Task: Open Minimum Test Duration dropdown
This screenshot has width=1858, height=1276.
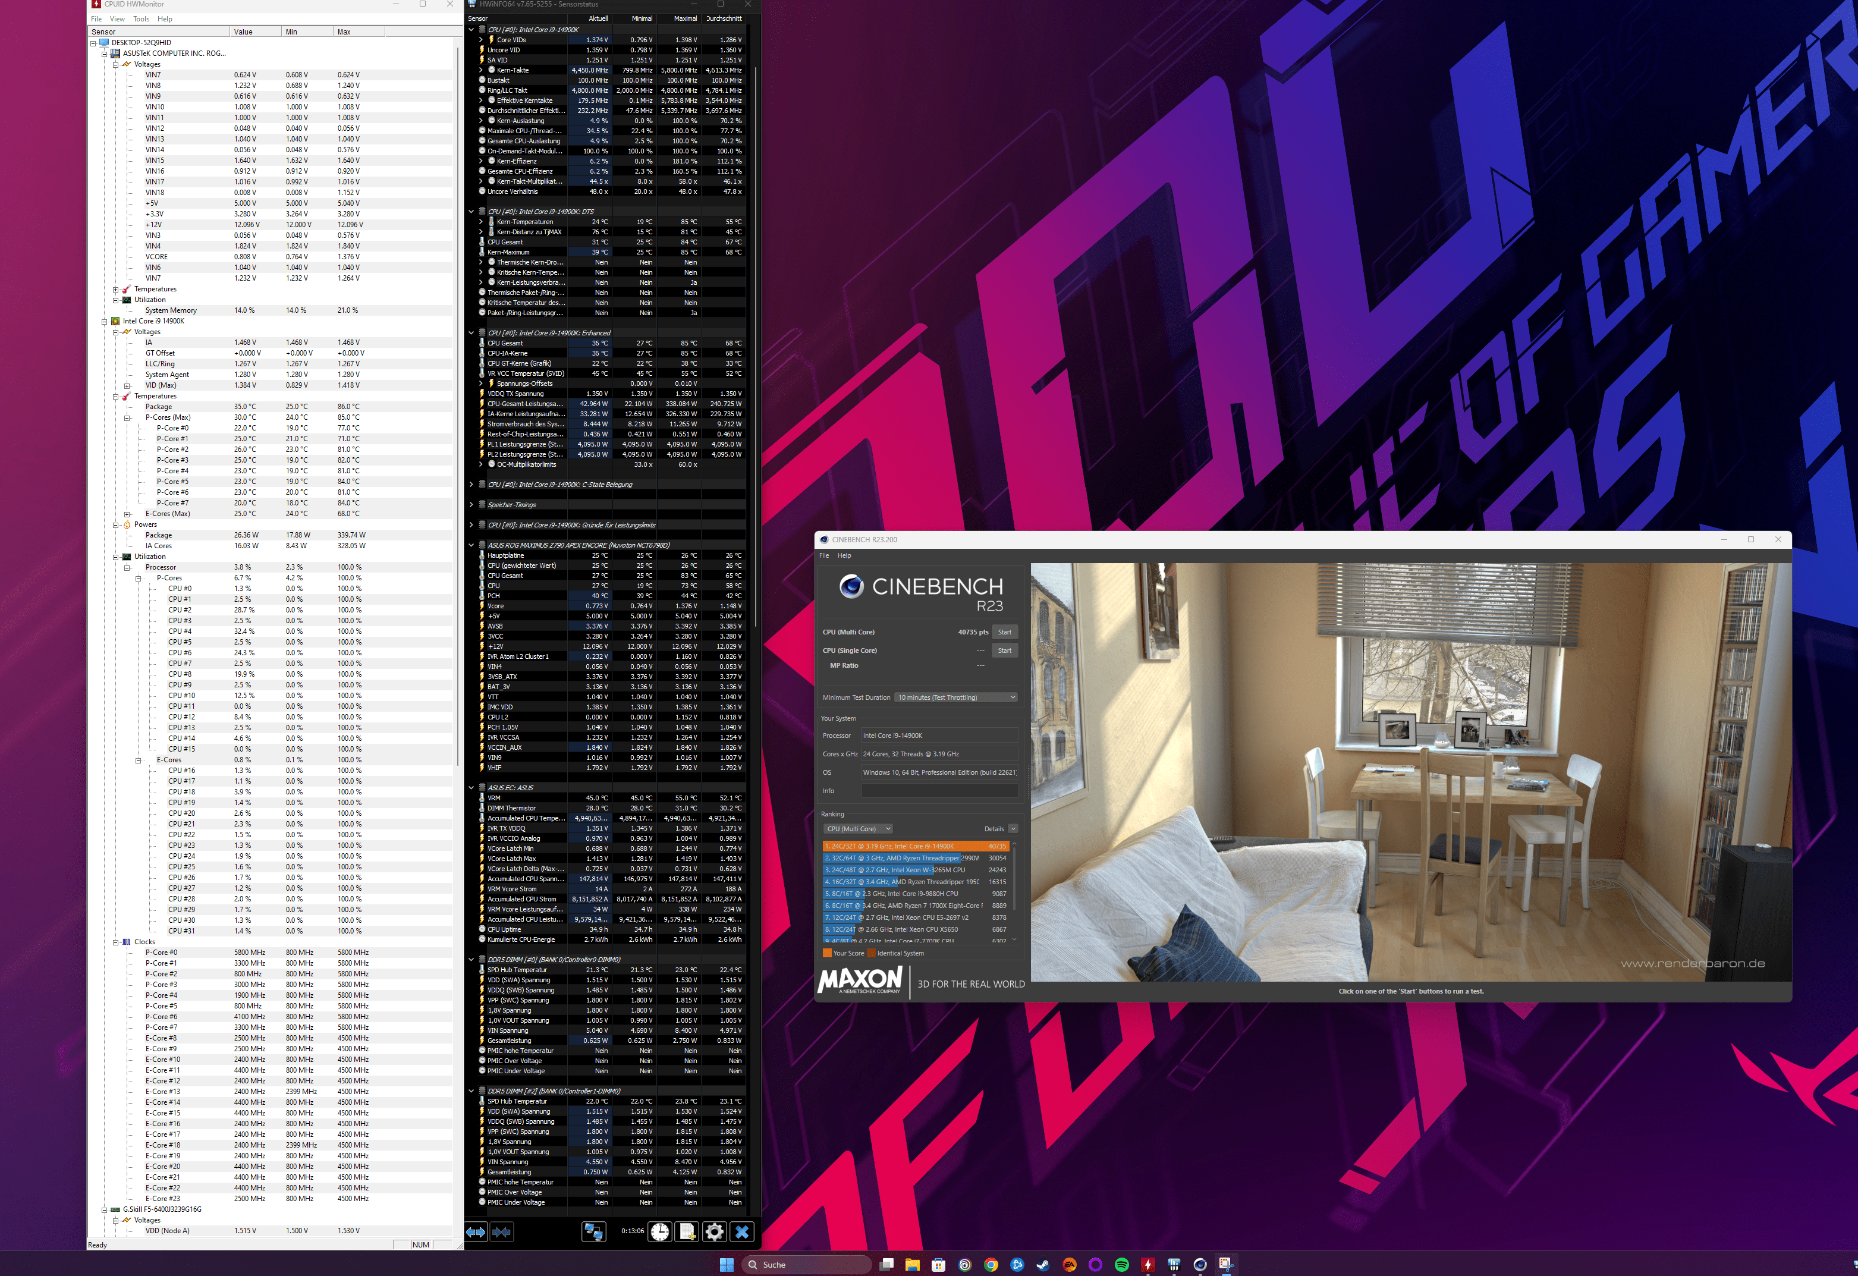Action: pyautogui.click(x=956, y=697)
